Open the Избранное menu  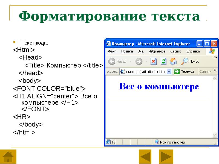pyautogui.click(x=157, y=51)
